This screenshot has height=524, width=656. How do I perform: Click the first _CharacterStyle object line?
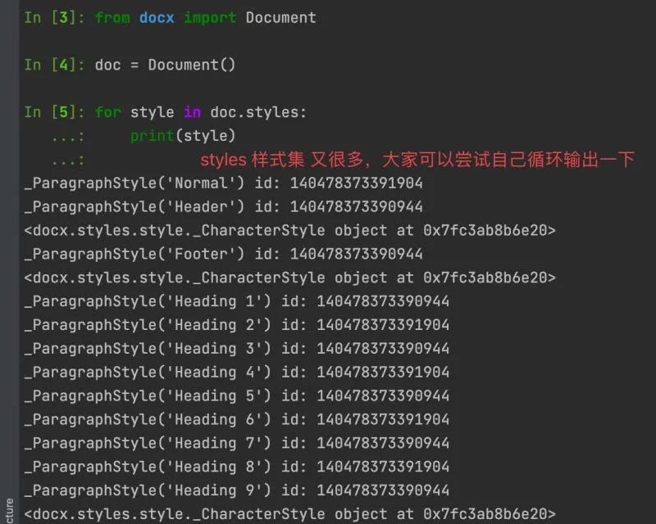coord(290,231)
